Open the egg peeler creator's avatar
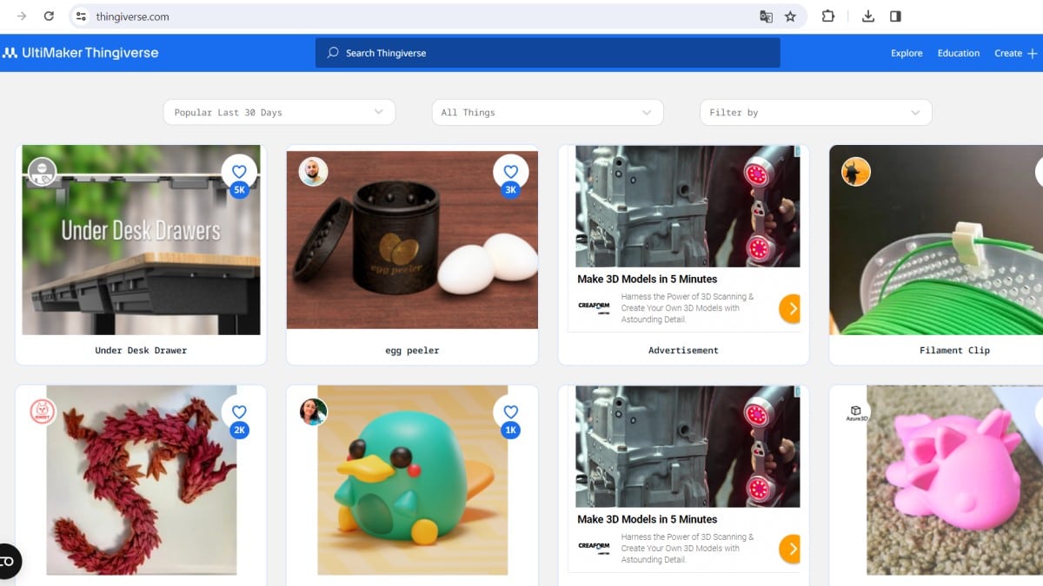This screenshot has height=586, width=1043. pos(313,171)
